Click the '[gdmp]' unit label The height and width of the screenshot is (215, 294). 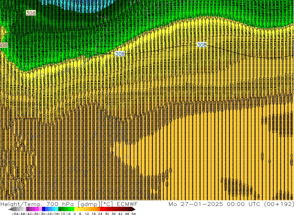(89, 204)
